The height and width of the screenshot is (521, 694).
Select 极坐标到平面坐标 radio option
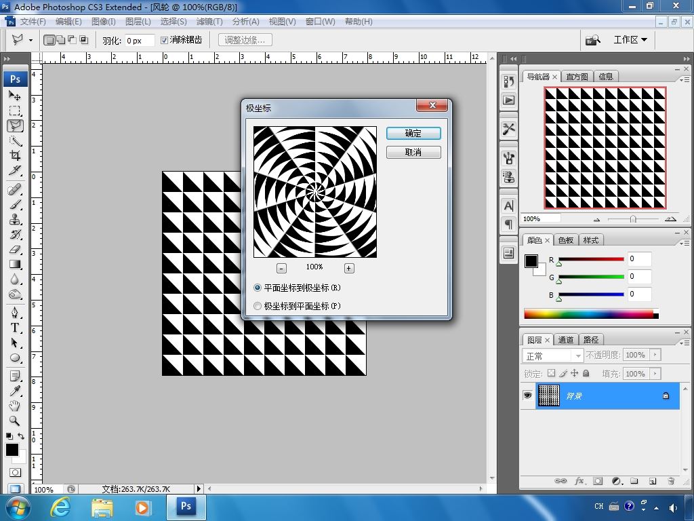258,306
